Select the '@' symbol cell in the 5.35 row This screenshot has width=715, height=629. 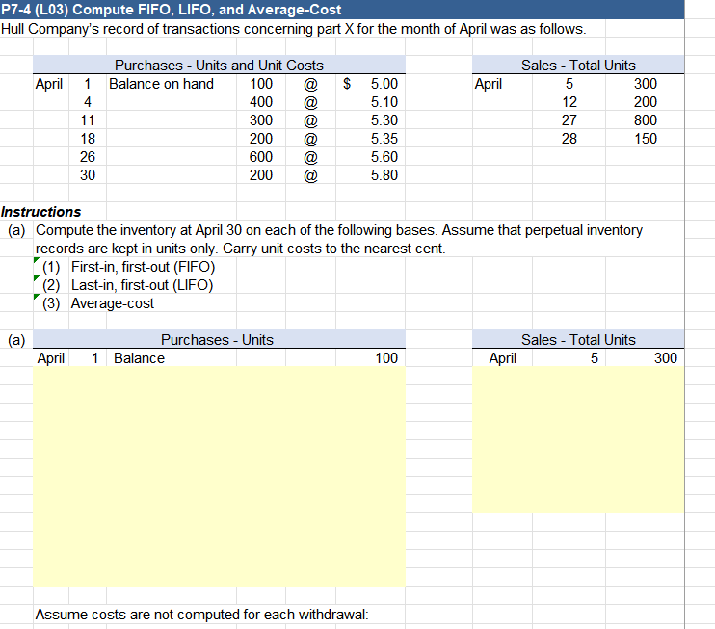310,139
